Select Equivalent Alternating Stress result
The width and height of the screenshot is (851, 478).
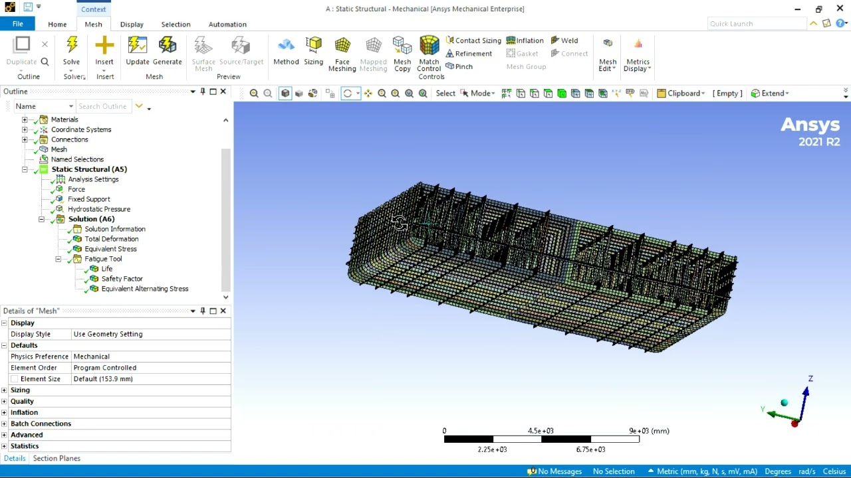145,289
